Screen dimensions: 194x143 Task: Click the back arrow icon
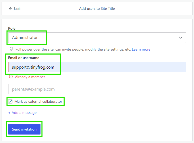click(11, 9)
